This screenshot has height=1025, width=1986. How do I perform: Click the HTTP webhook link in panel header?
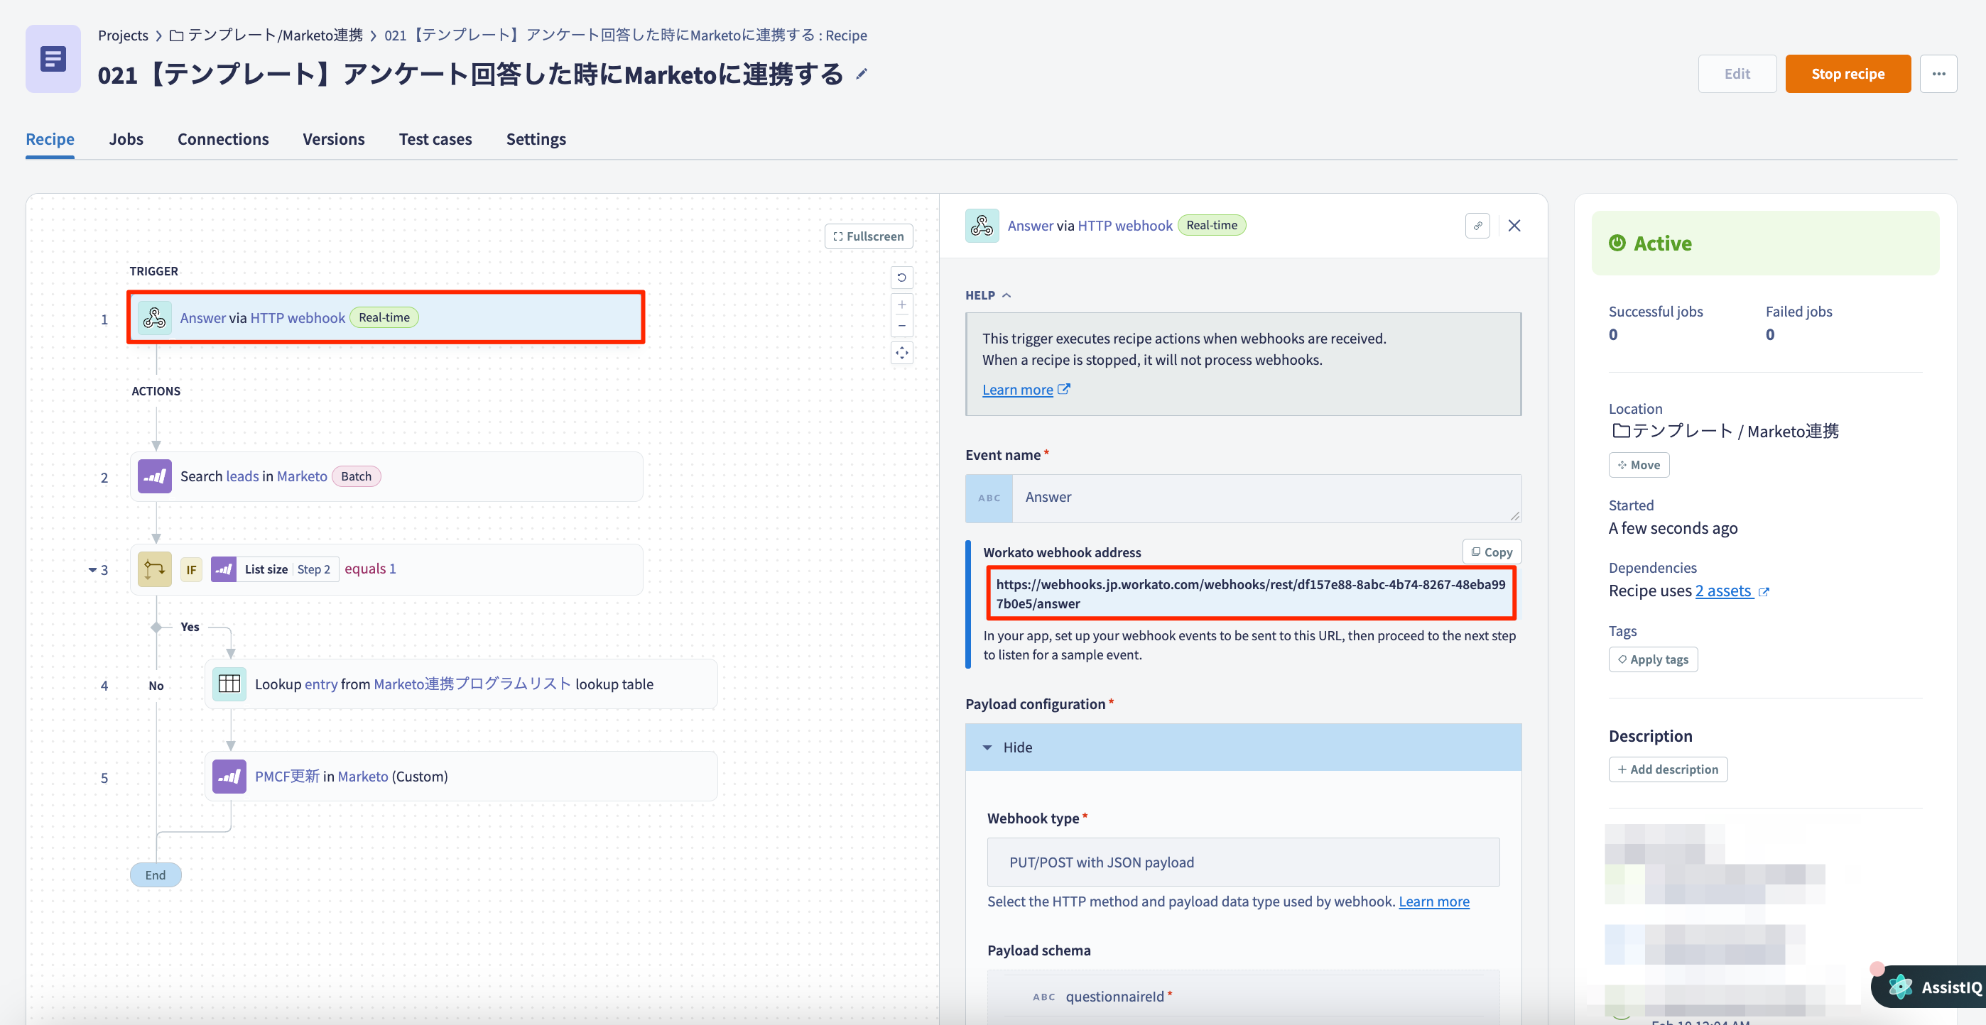(x=1124, y=226)
